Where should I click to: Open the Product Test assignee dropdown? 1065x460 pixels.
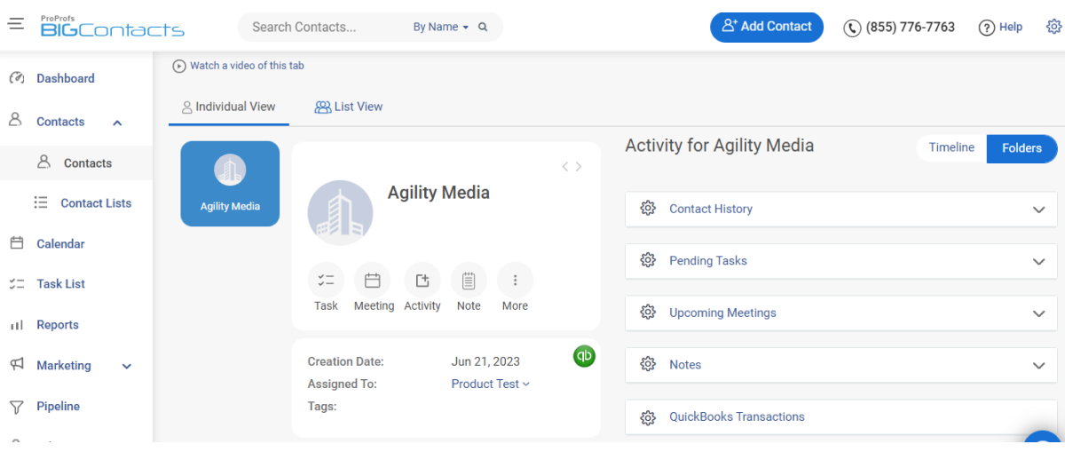click(x=490, y=384)
